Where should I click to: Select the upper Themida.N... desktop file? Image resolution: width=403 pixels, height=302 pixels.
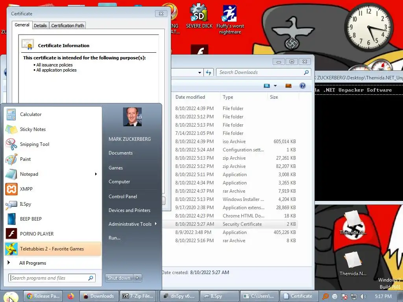click(353, 223)
